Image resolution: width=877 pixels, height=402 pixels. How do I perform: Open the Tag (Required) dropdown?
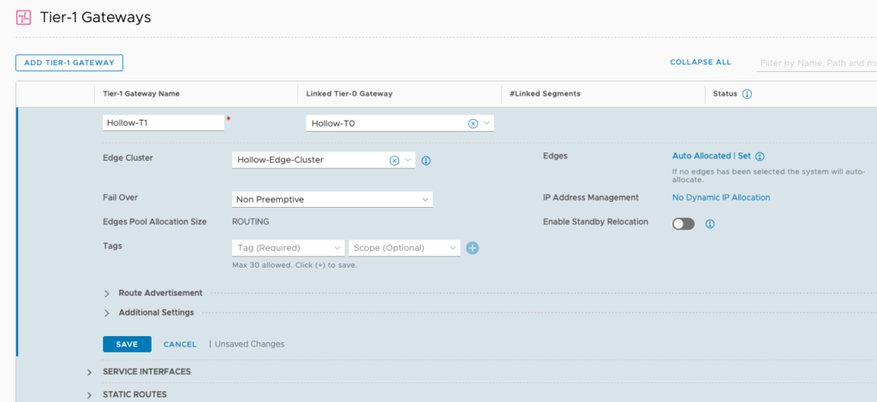tap(288, 248)
